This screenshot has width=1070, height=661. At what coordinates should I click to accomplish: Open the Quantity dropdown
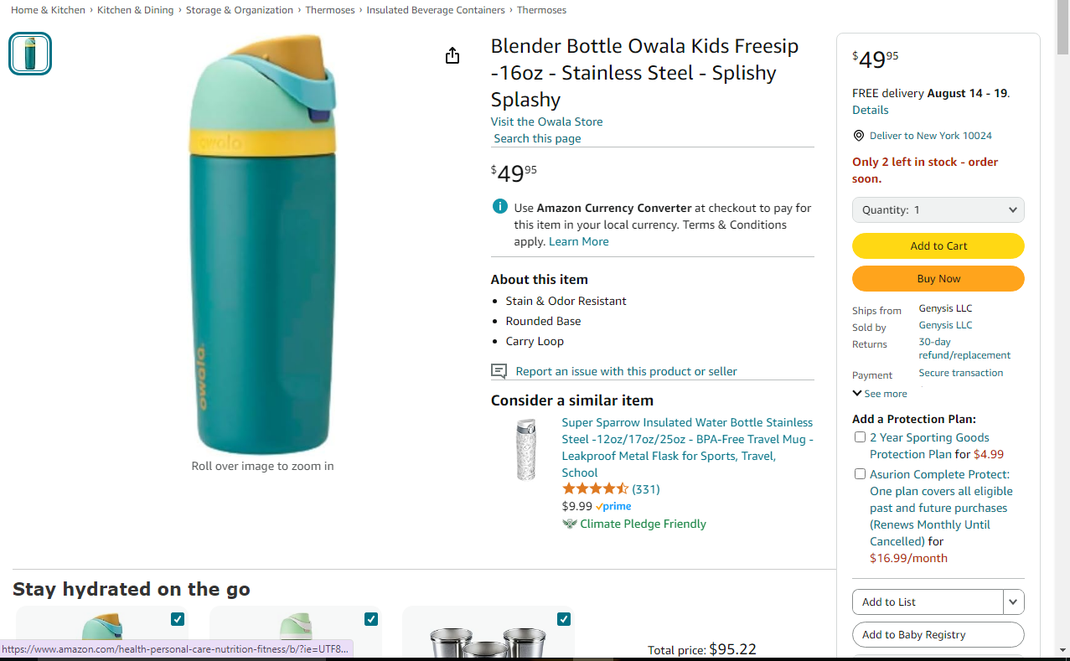938,210
